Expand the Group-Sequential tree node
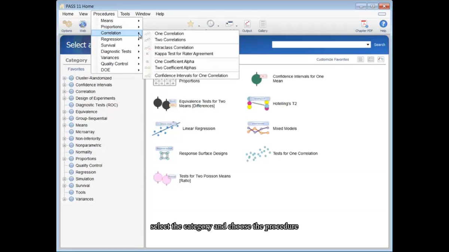Screen dimensions: 449x252 coord(64,119)
